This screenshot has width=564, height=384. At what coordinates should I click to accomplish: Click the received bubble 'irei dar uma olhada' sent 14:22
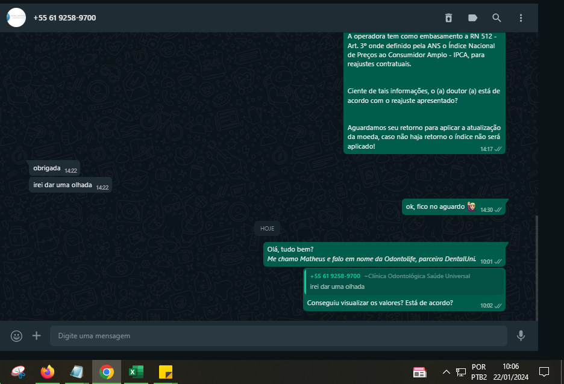70,185
